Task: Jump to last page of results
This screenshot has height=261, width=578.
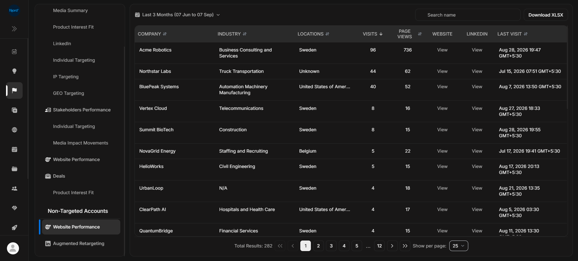Action: [405, 246]
